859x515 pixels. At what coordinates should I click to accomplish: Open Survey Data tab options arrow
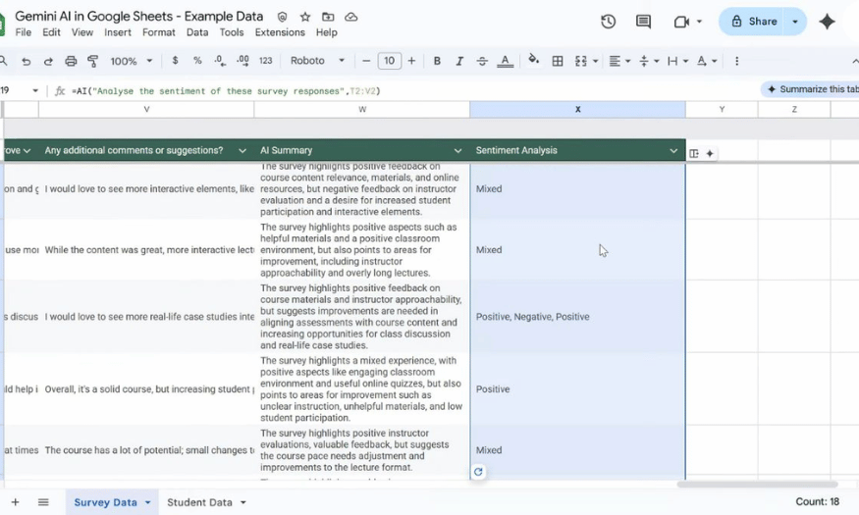pos(147,502)
